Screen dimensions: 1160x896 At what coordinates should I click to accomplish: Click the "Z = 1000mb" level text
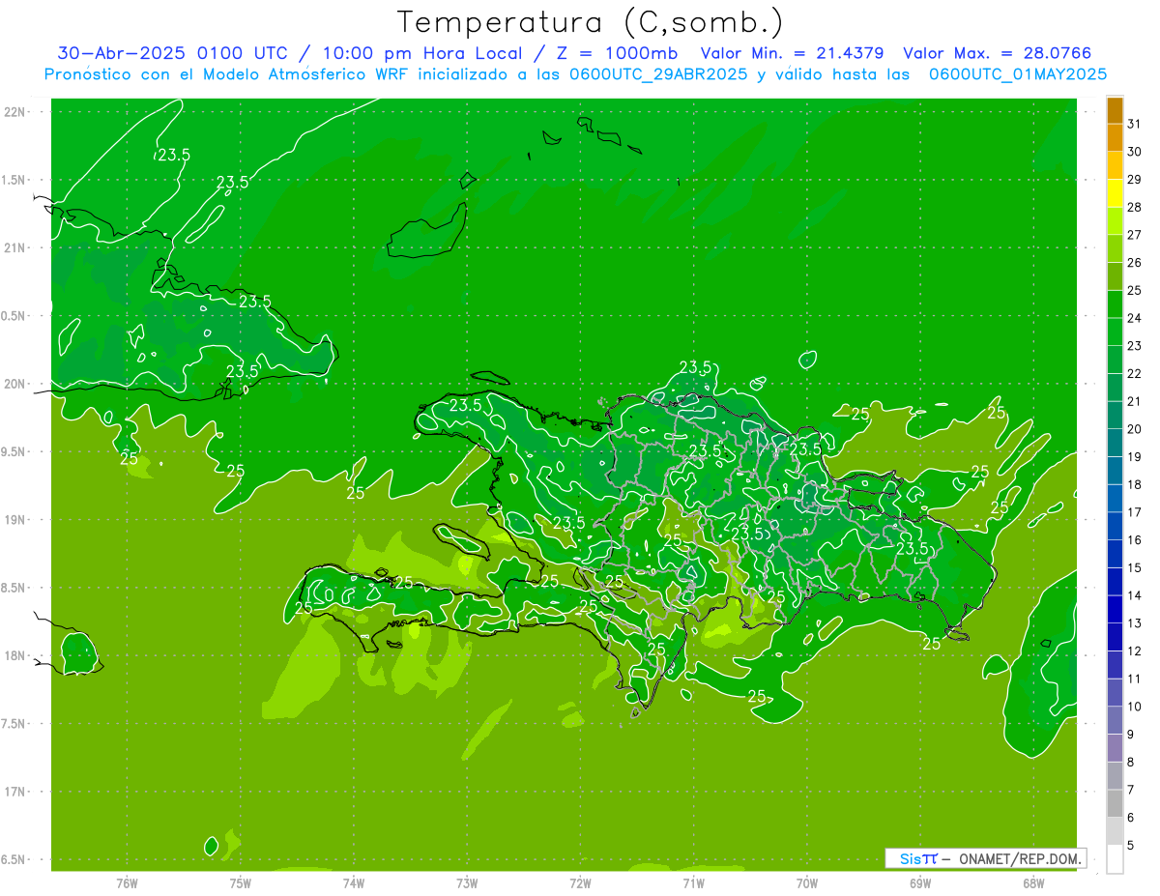click(617, 53)
